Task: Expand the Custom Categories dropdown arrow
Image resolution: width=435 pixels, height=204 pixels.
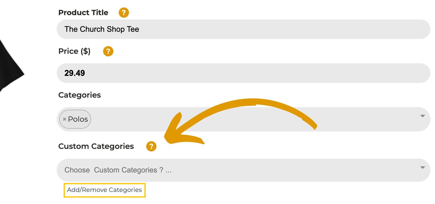Action: tap(423, 168)
